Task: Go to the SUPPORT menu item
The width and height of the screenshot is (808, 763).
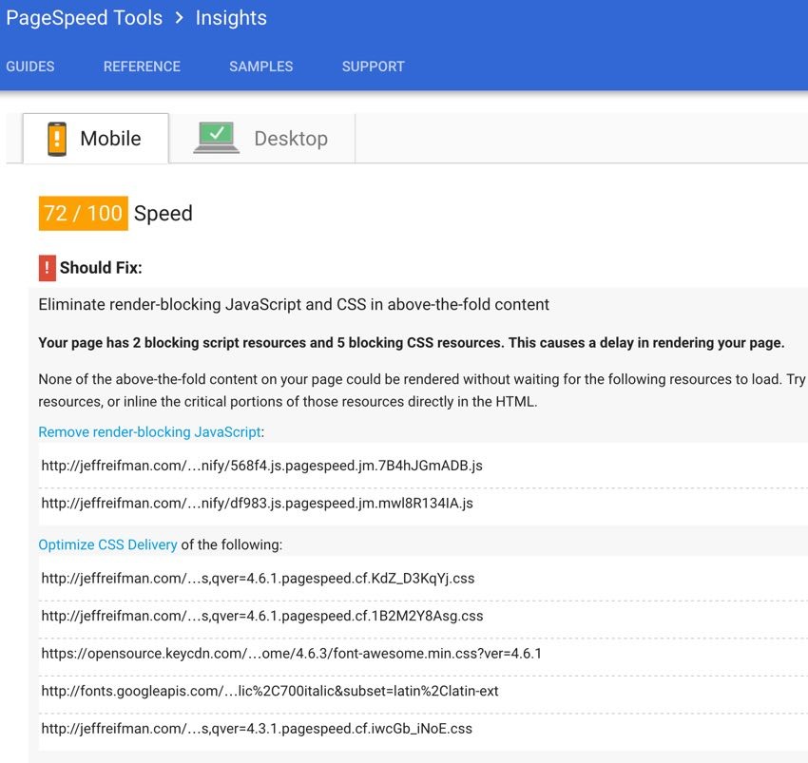Action: pos(373,67)
